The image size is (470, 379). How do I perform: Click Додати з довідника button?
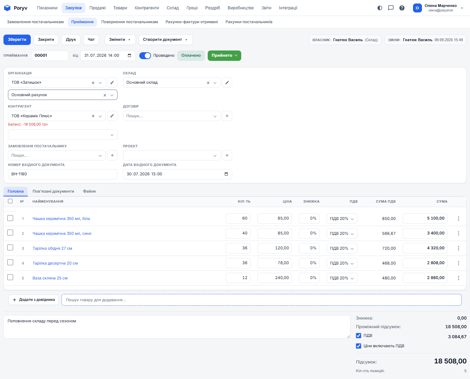click(34, 300)
